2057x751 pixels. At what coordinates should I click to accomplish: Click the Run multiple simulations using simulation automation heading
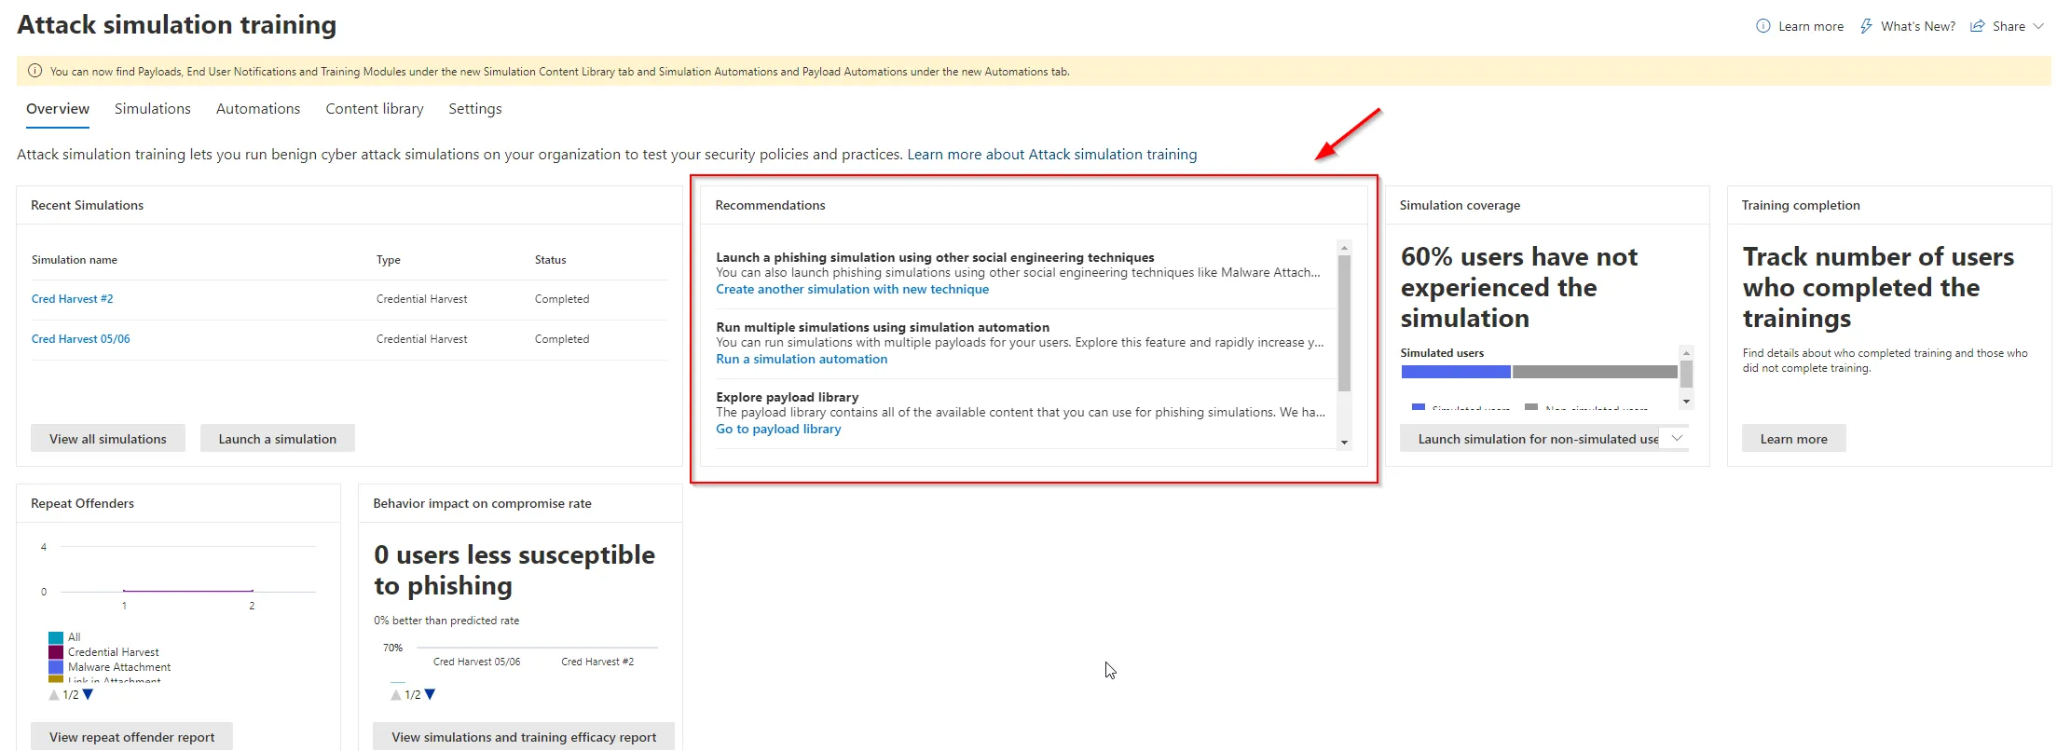[883, 327]
